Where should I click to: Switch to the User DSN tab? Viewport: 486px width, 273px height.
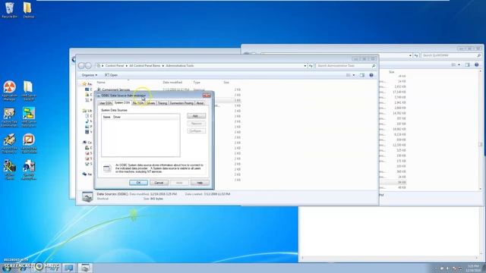pyautogui.click(x=105, y=103)
